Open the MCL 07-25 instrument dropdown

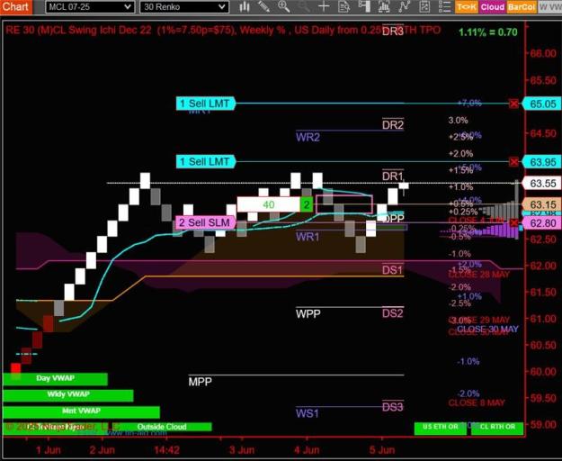pyautogui.click(x=90, y=7)
